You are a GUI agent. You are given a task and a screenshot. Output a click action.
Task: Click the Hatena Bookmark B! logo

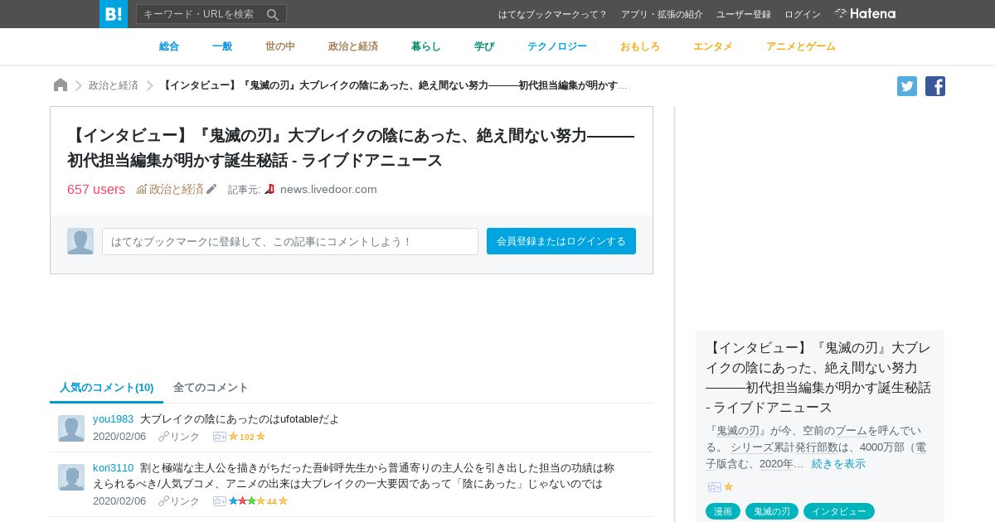[114, 14]
